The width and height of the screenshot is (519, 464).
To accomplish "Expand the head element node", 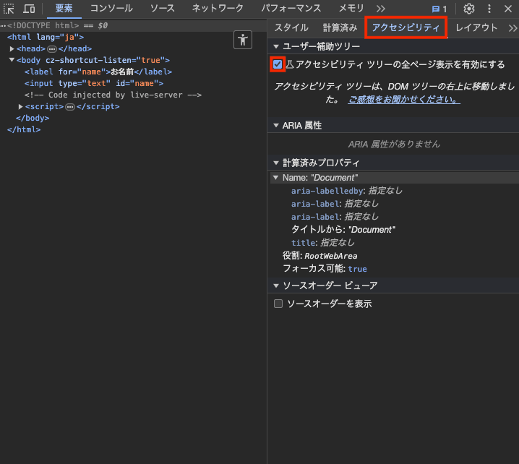I will [x=12, y=49].
